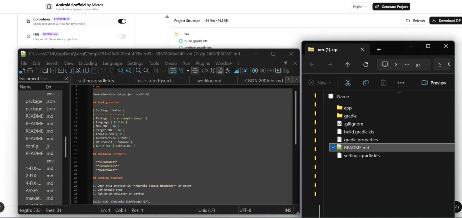This screenshot has width=462, height=218.
Task: Click Document List panel scrollbar thumb
Action: click(x=66, y=147)
